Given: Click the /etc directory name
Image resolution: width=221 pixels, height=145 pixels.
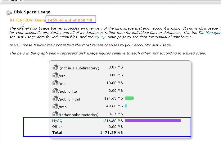Looking at the screenshot, I should pyautogui.click(x=62, y=76).
